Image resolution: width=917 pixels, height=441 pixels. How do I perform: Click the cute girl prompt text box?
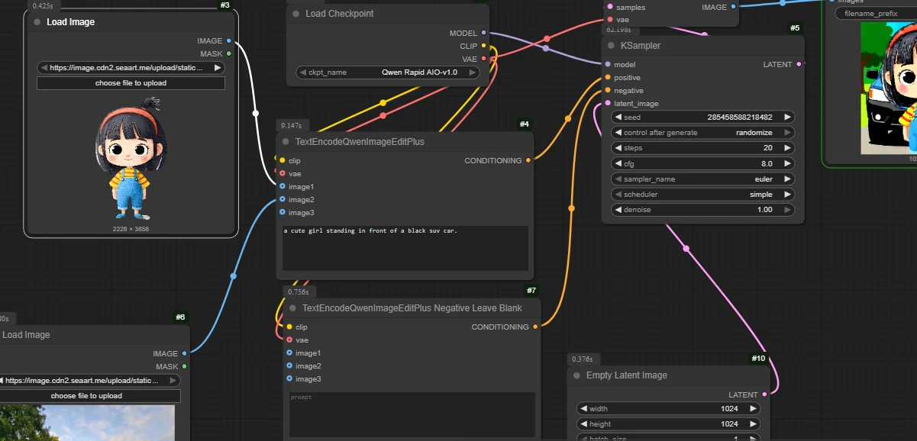point(405,248)
